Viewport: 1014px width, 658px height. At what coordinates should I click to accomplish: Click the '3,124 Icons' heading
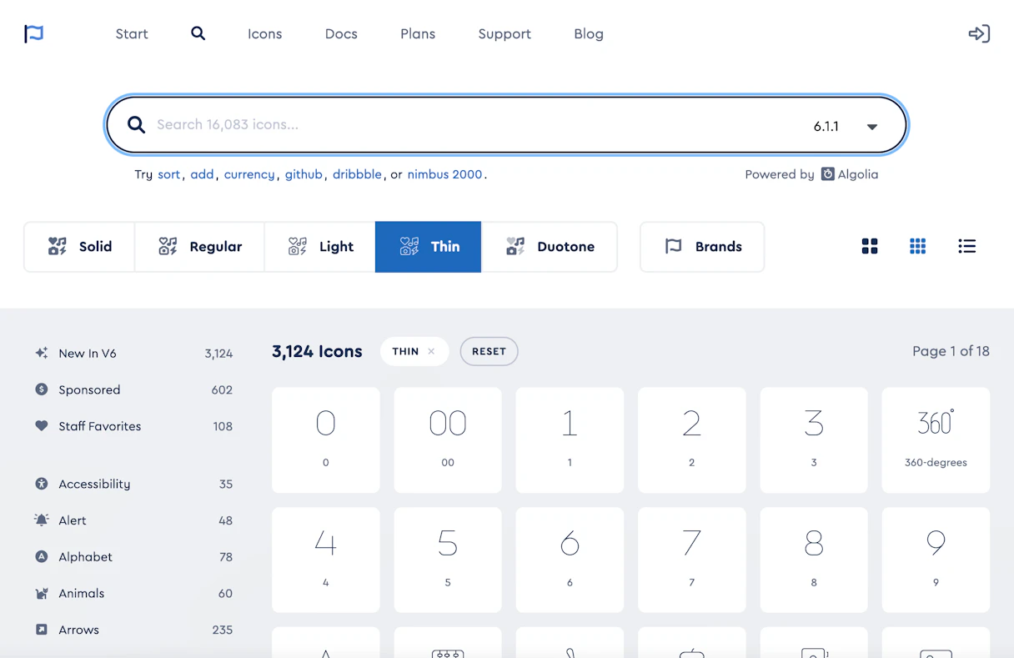317,352
